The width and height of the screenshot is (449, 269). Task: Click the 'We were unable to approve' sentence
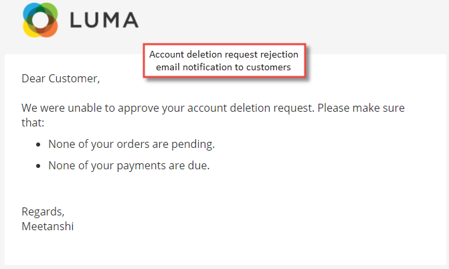pos(213,115)
